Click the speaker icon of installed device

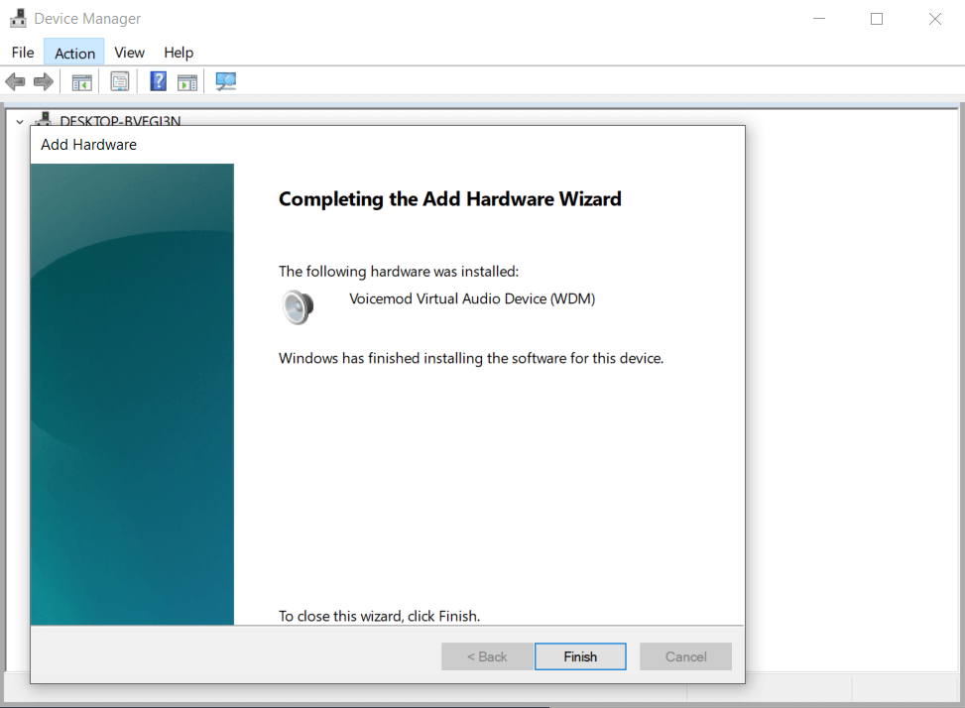pos(298,306)
